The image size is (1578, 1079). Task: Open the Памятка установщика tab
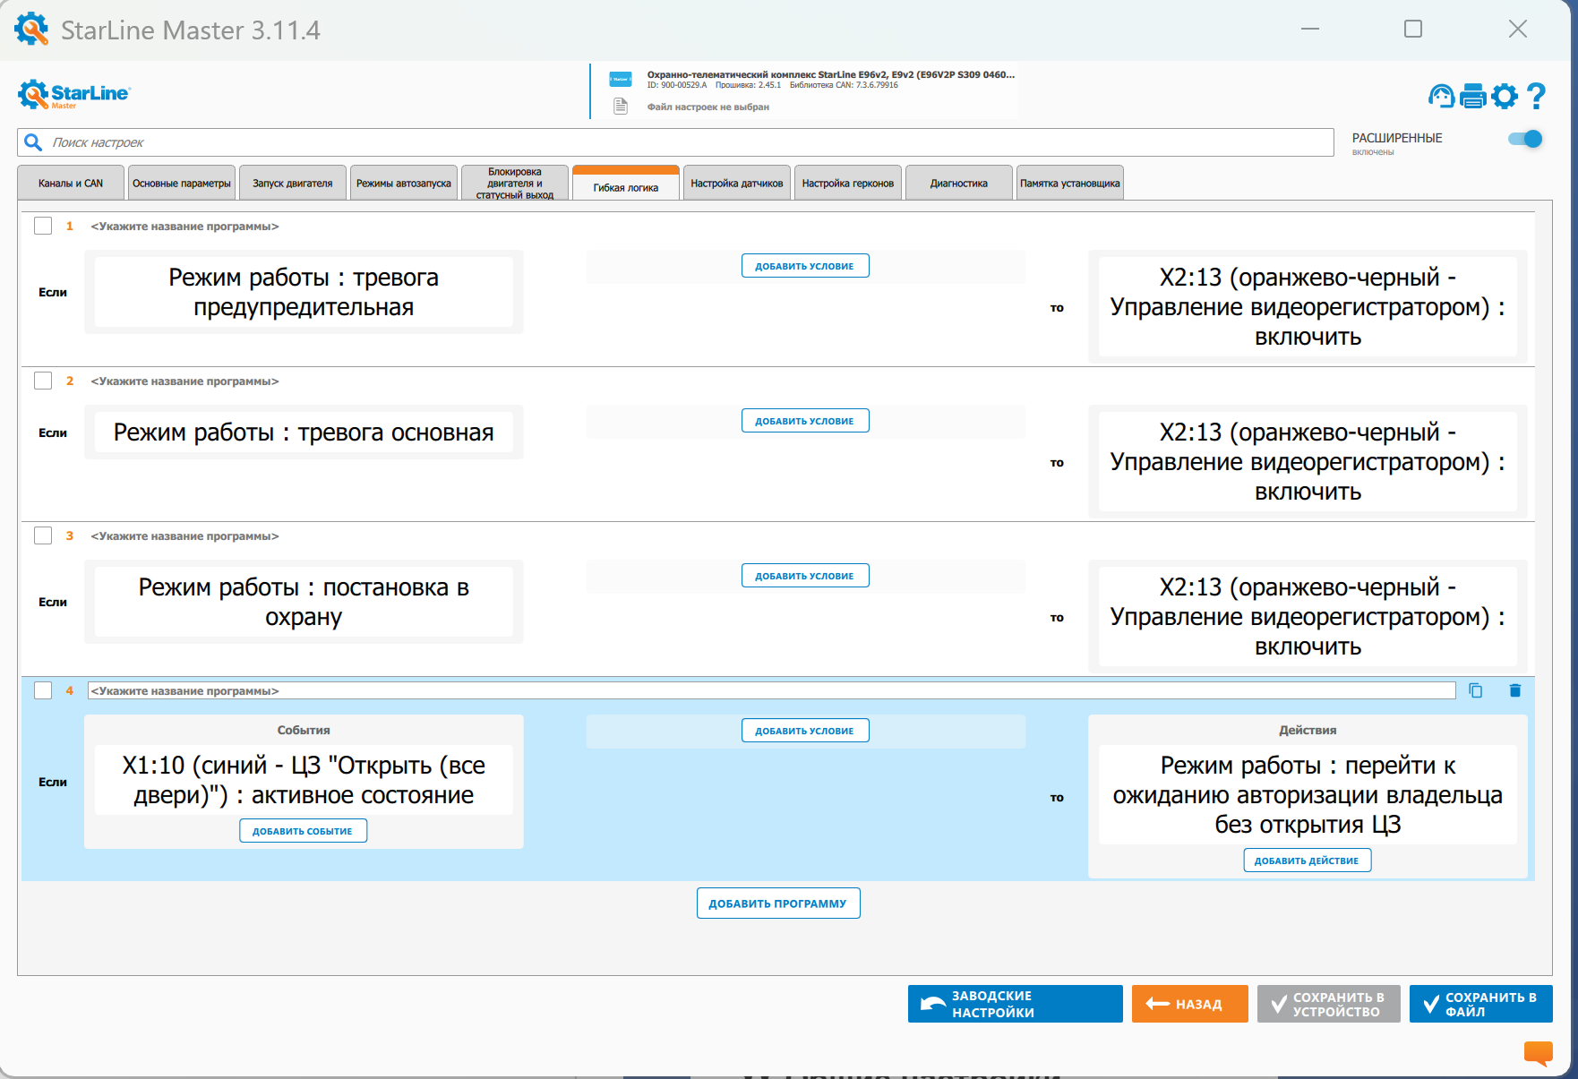pyautogui.click(x=1070, y=183)
